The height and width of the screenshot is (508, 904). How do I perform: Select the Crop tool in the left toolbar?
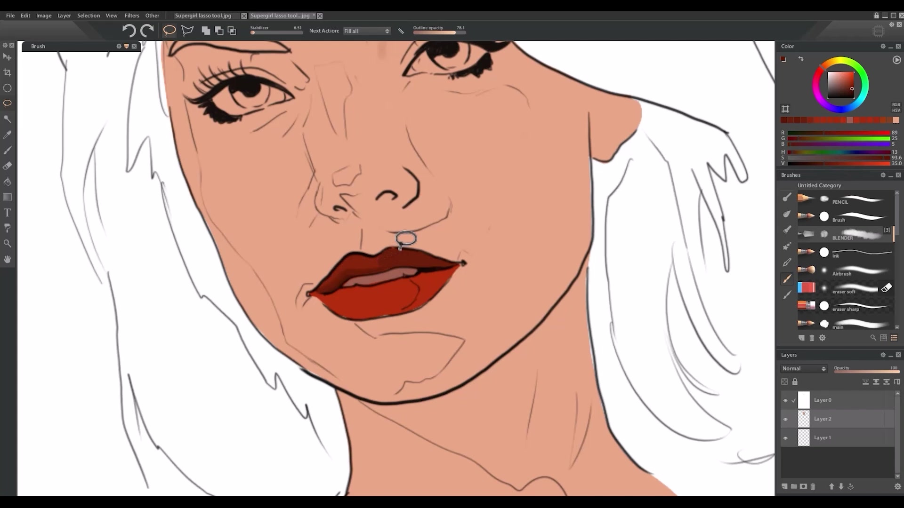(8, 72)
